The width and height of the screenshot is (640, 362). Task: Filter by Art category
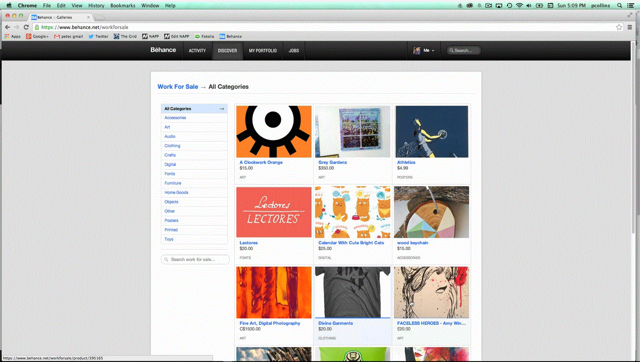point(167,127)
